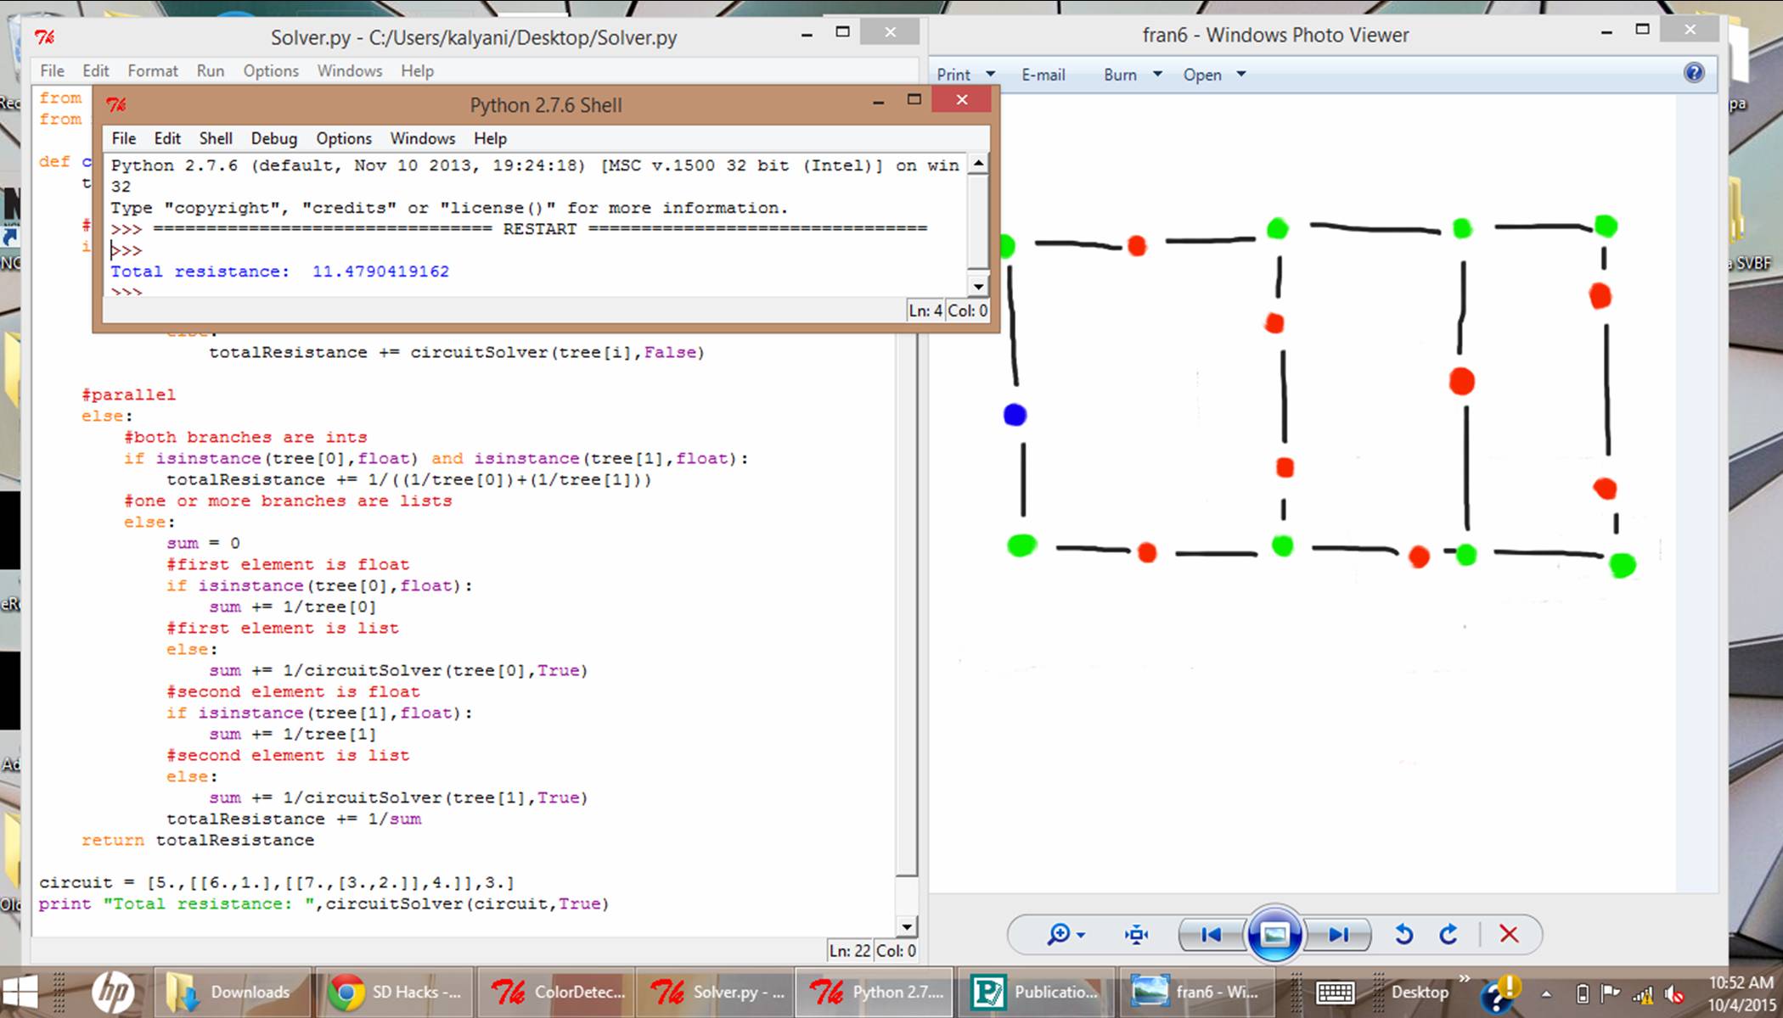Expand the Print dropdown in Photo Viewer
Image resolution: width=1783 pixels, height=1018 pixels.
pyautogui.click(x=990, y=75)
